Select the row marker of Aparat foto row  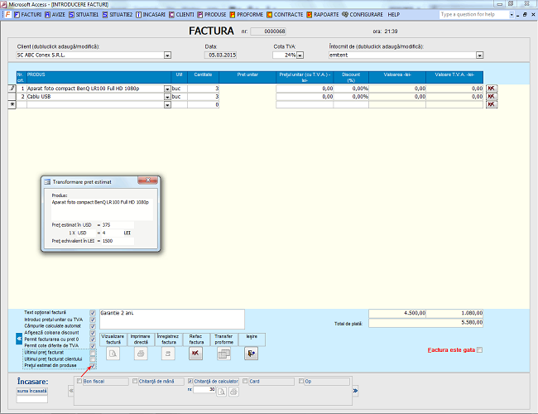click(12, 89)
